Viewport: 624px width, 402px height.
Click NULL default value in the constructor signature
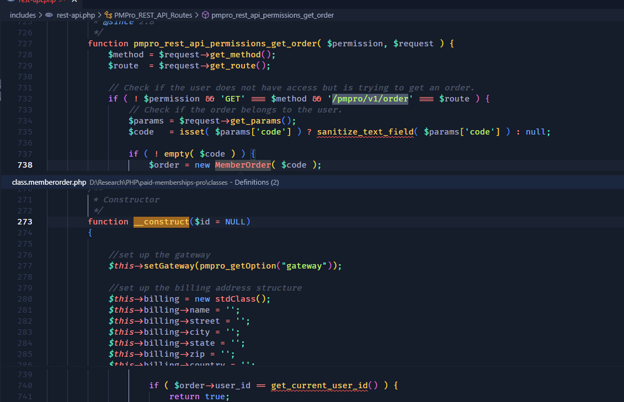pyautogui.click(x=235, y=222)
